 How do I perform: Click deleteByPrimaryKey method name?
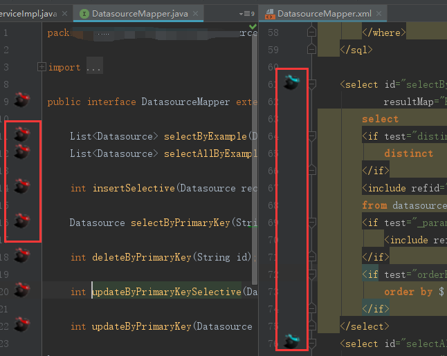142,257
